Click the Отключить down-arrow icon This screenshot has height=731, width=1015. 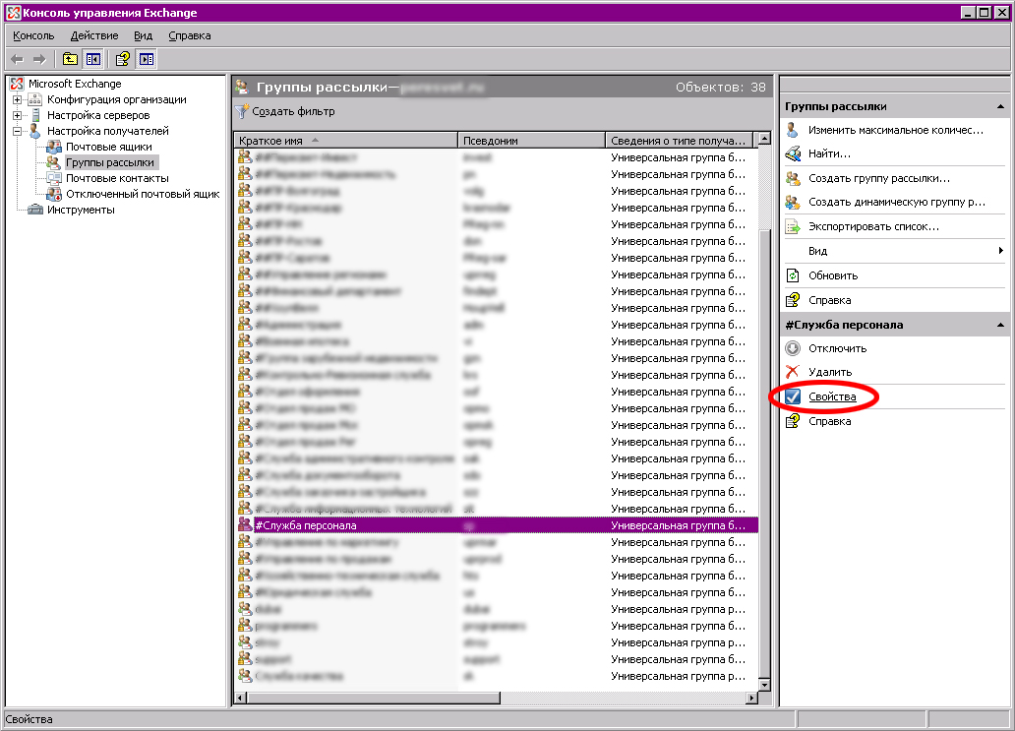793,348
